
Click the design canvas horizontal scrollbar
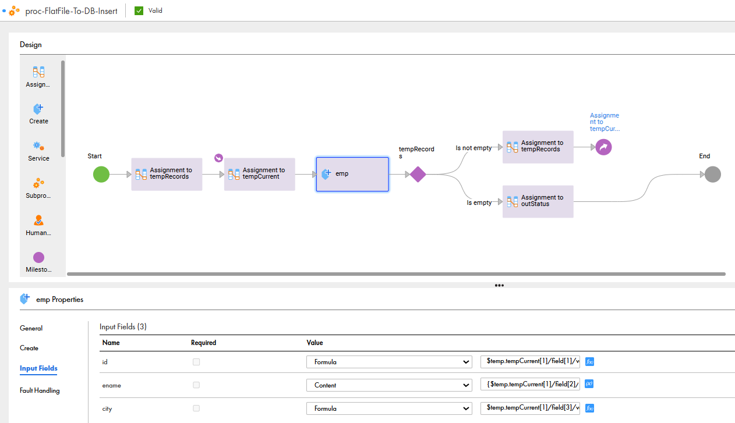click(x=396, y=273)
